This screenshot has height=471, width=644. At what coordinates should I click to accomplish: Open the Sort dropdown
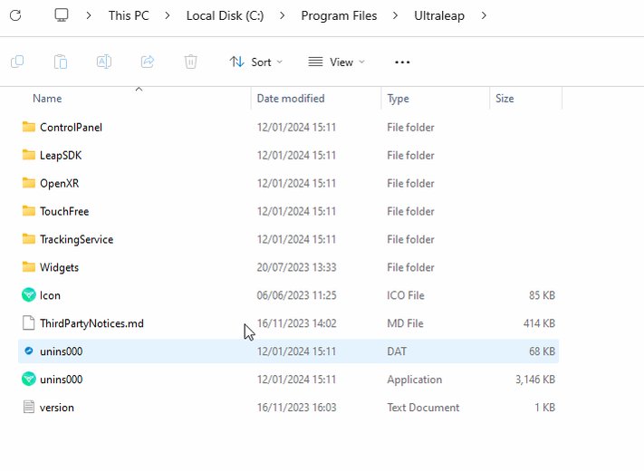[256, 62]
